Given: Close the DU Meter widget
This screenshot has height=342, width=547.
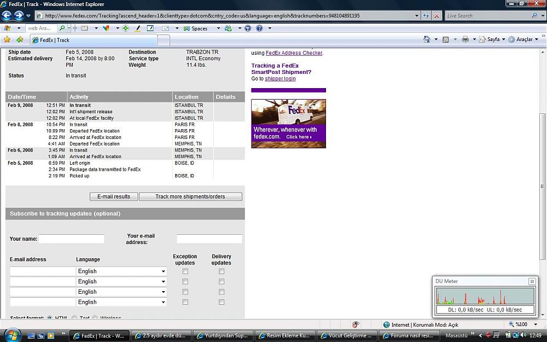Looking at the screenshot, I should pyautogui.click(x=532, y=281).
